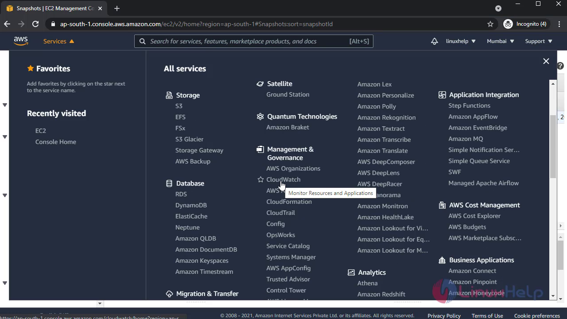
Task: Open a new browser tab
Action: tap(117, 8)
